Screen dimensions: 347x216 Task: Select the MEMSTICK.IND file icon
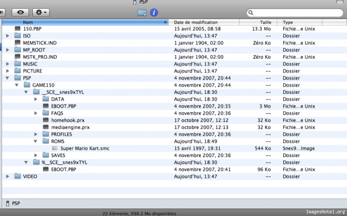pos(17,42)
